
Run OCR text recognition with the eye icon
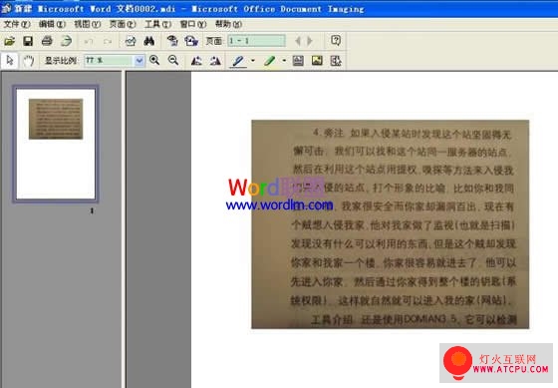click(x=172, y=41)
